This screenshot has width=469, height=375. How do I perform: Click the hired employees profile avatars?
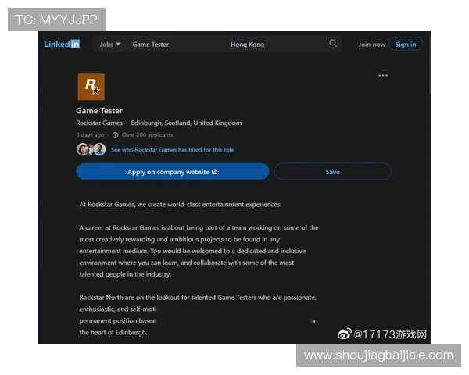tap(91, 149)
